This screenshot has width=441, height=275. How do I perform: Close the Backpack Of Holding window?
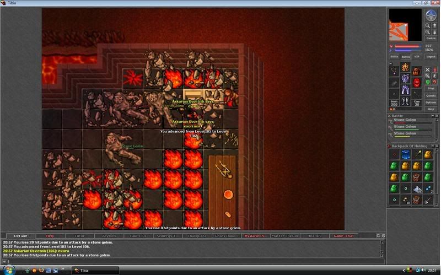(x=437, y=146)
